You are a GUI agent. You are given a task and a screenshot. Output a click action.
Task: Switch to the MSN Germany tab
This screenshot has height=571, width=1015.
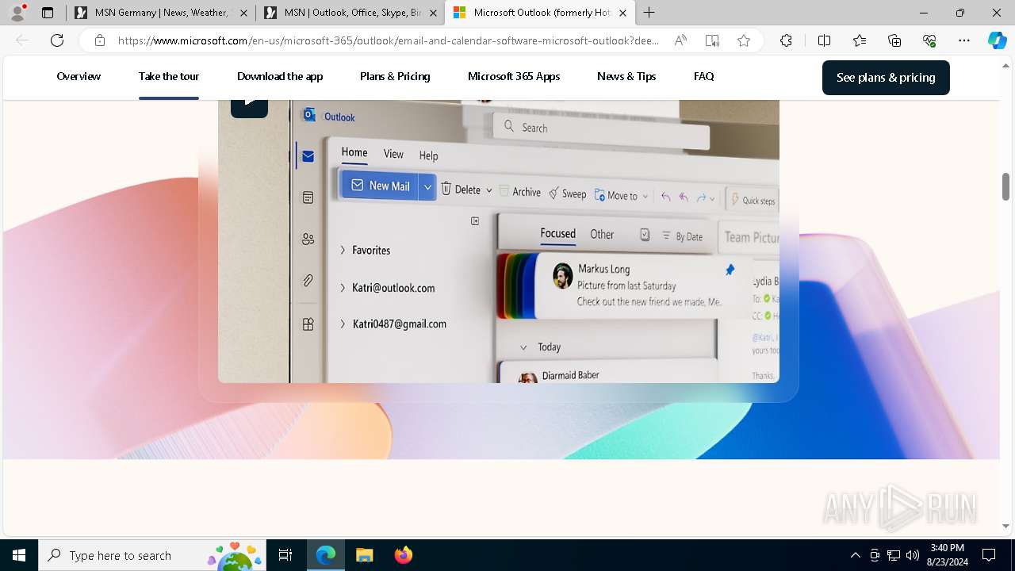(x=161, y=13)
